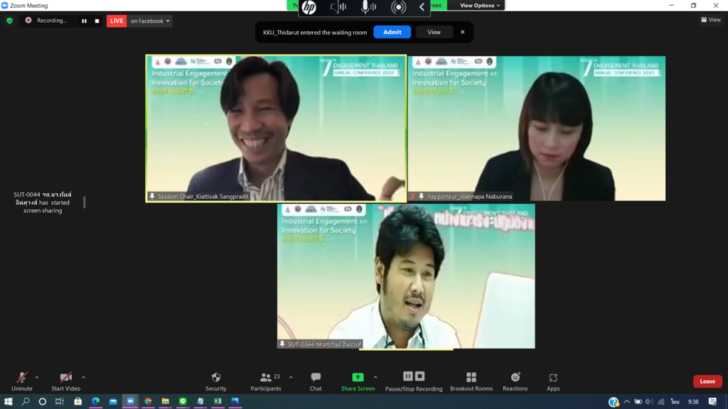This screenshot has height=409, width=728.
Task: Switch to LINE on the taskbar
Action: click(x=183, y=401)
